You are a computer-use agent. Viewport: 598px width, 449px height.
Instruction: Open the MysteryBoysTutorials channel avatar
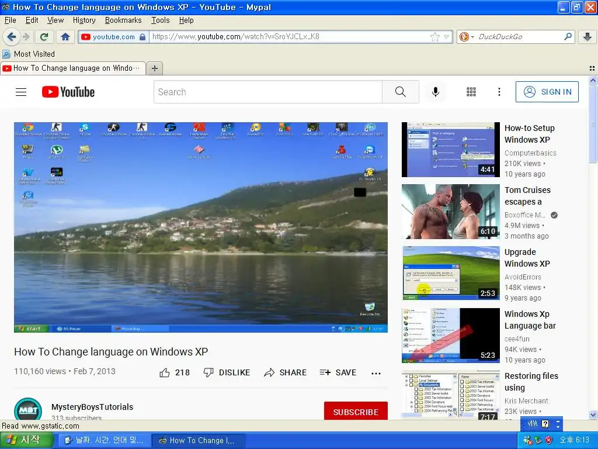click(x=28, y=409)
